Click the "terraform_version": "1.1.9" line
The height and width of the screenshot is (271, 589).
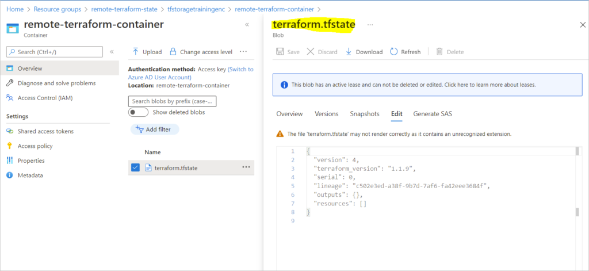tap(364, 169)
